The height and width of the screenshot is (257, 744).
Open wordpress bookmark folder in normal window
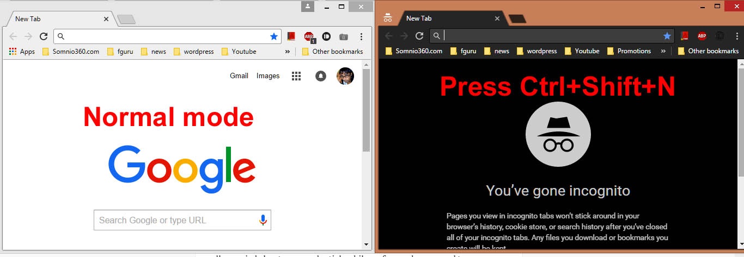(x=193, y=52)
